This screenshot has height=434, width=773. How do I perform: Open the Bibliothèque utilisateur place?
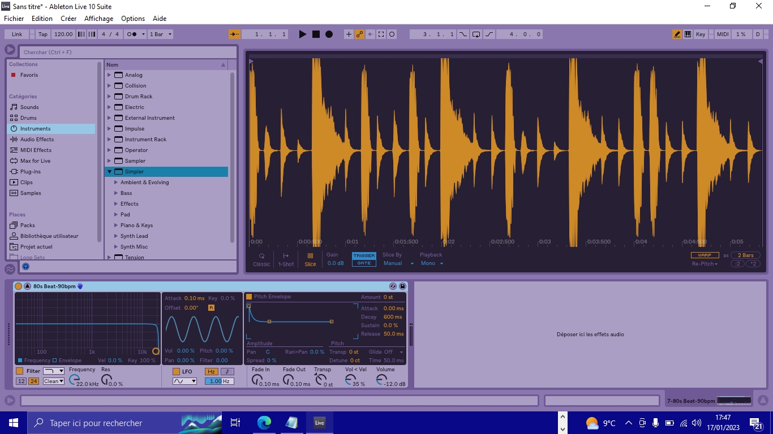(51, 236)
